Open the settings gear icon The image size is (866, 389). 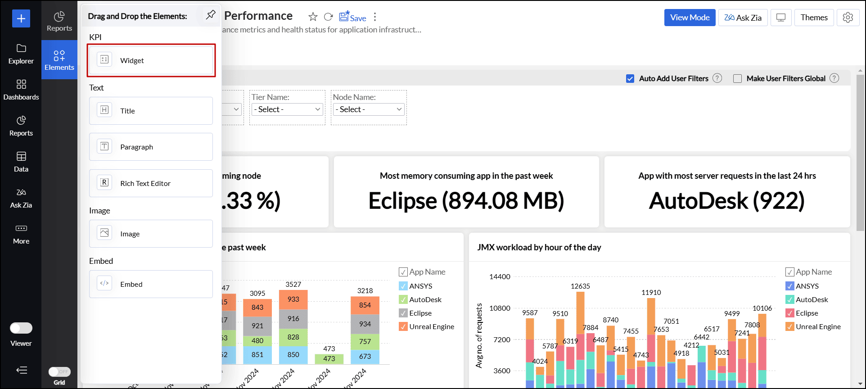(848, 18)
